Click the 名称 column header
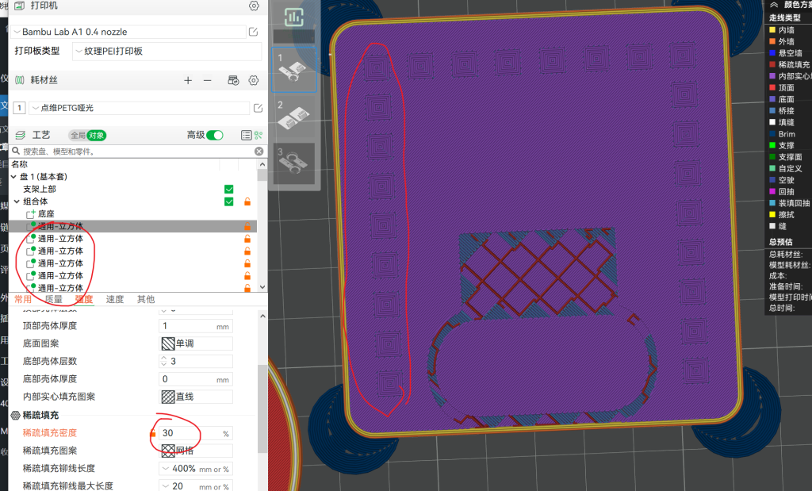 pyautogui.click(x=20, y=164)
